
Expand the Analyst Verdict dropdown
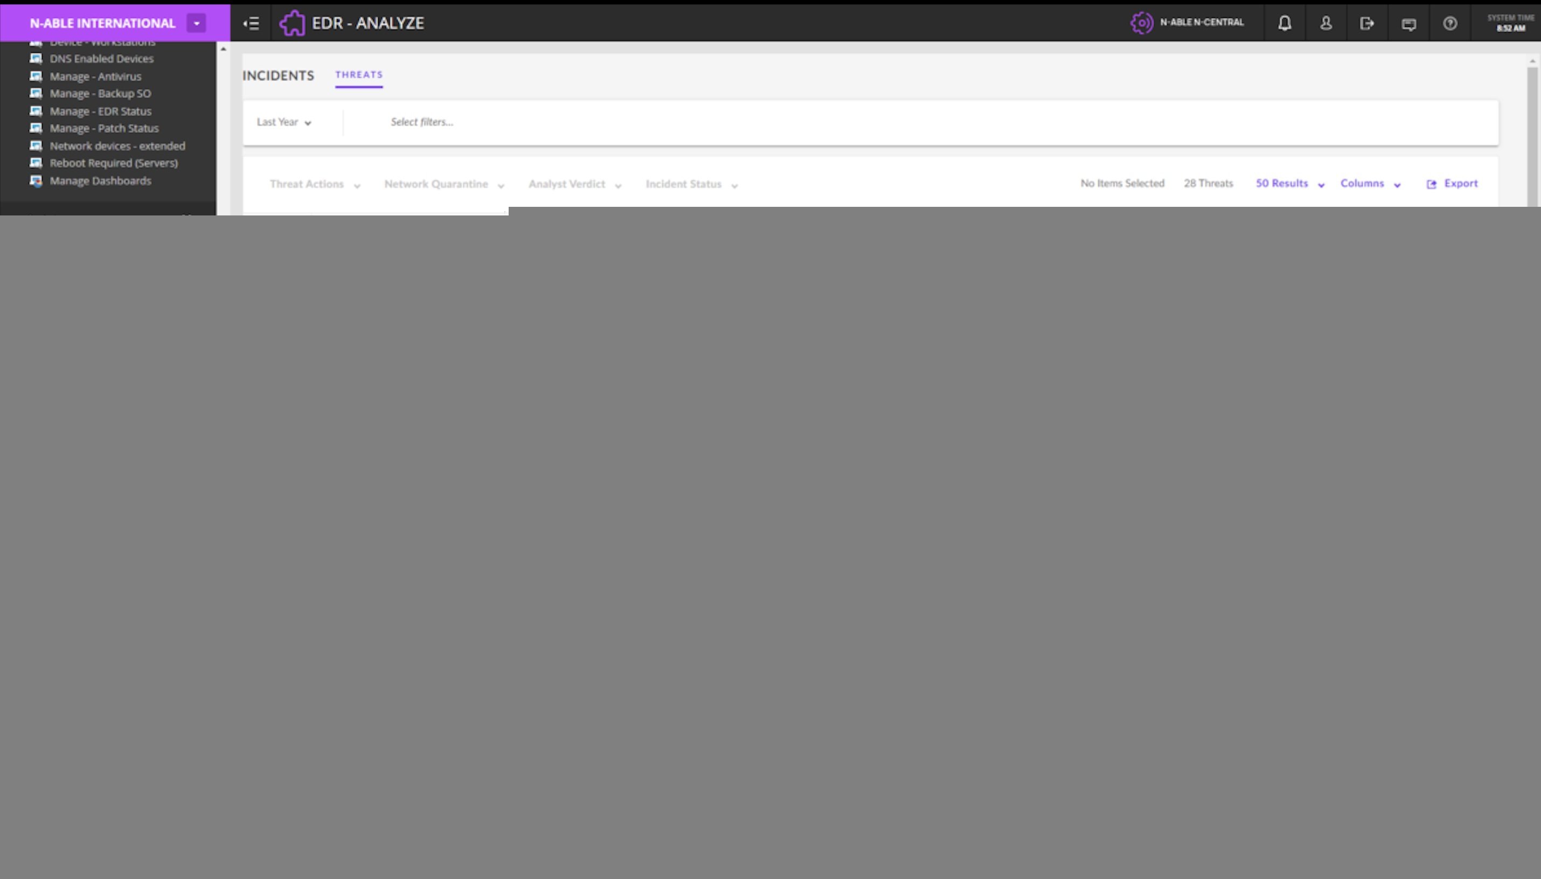574,184
